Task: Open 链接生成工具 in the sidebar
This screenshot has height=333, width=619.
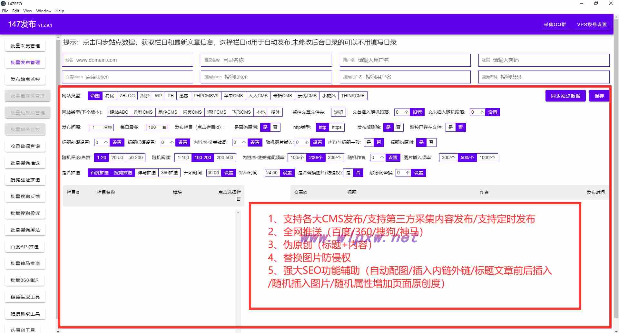Action: pyautogui.click(x=25, y=297)
